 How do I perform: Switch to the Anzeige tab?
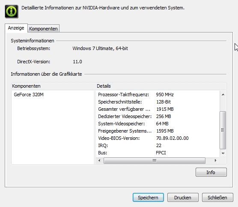tap(16, 28)
